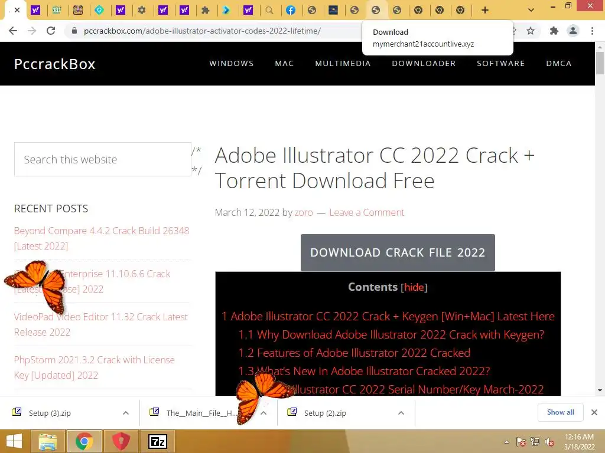Open the DOWNLOADER menu item
605x453 pixels.
click(424, 63)
